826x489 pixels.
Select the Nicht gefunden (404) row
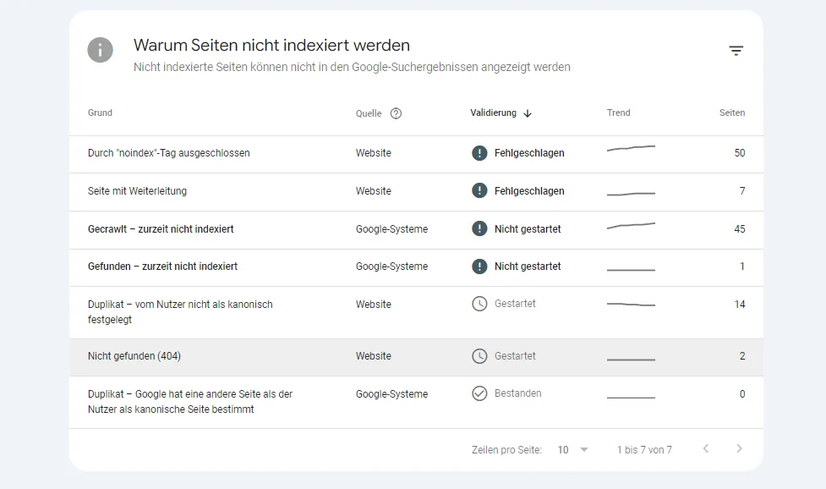coord(416,357)
